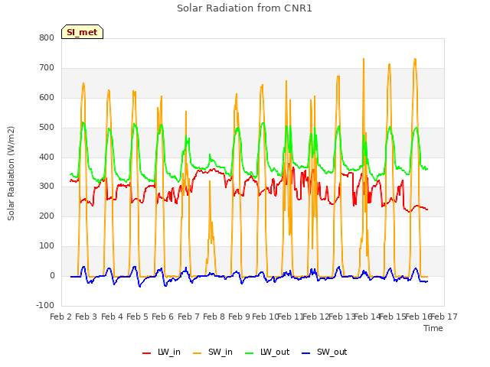Click the Feb 3 x-axis label
The width and height of the screenshot is (490, 367).
pyautogui.click(x=87, y=317)
